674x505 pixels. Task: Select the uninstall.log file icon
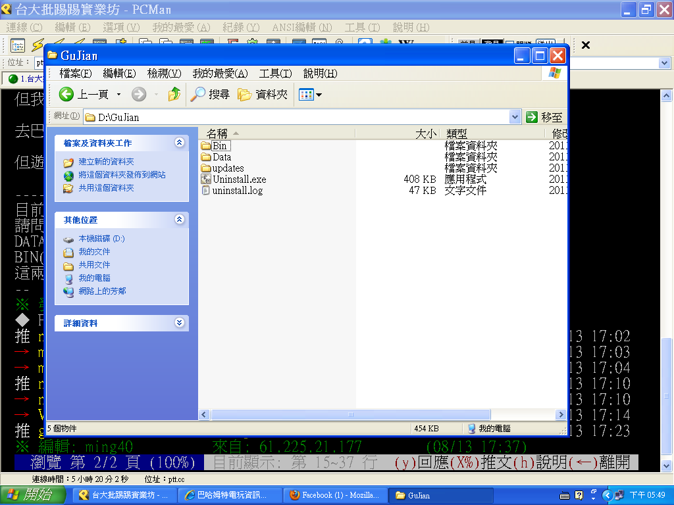(x=205, y=191)
